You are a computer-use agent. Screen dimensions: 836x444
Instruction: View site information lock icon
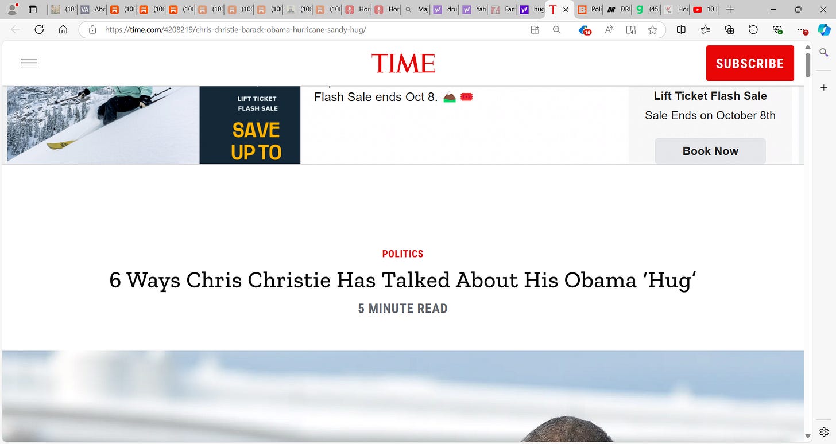[x=92, y=30]
